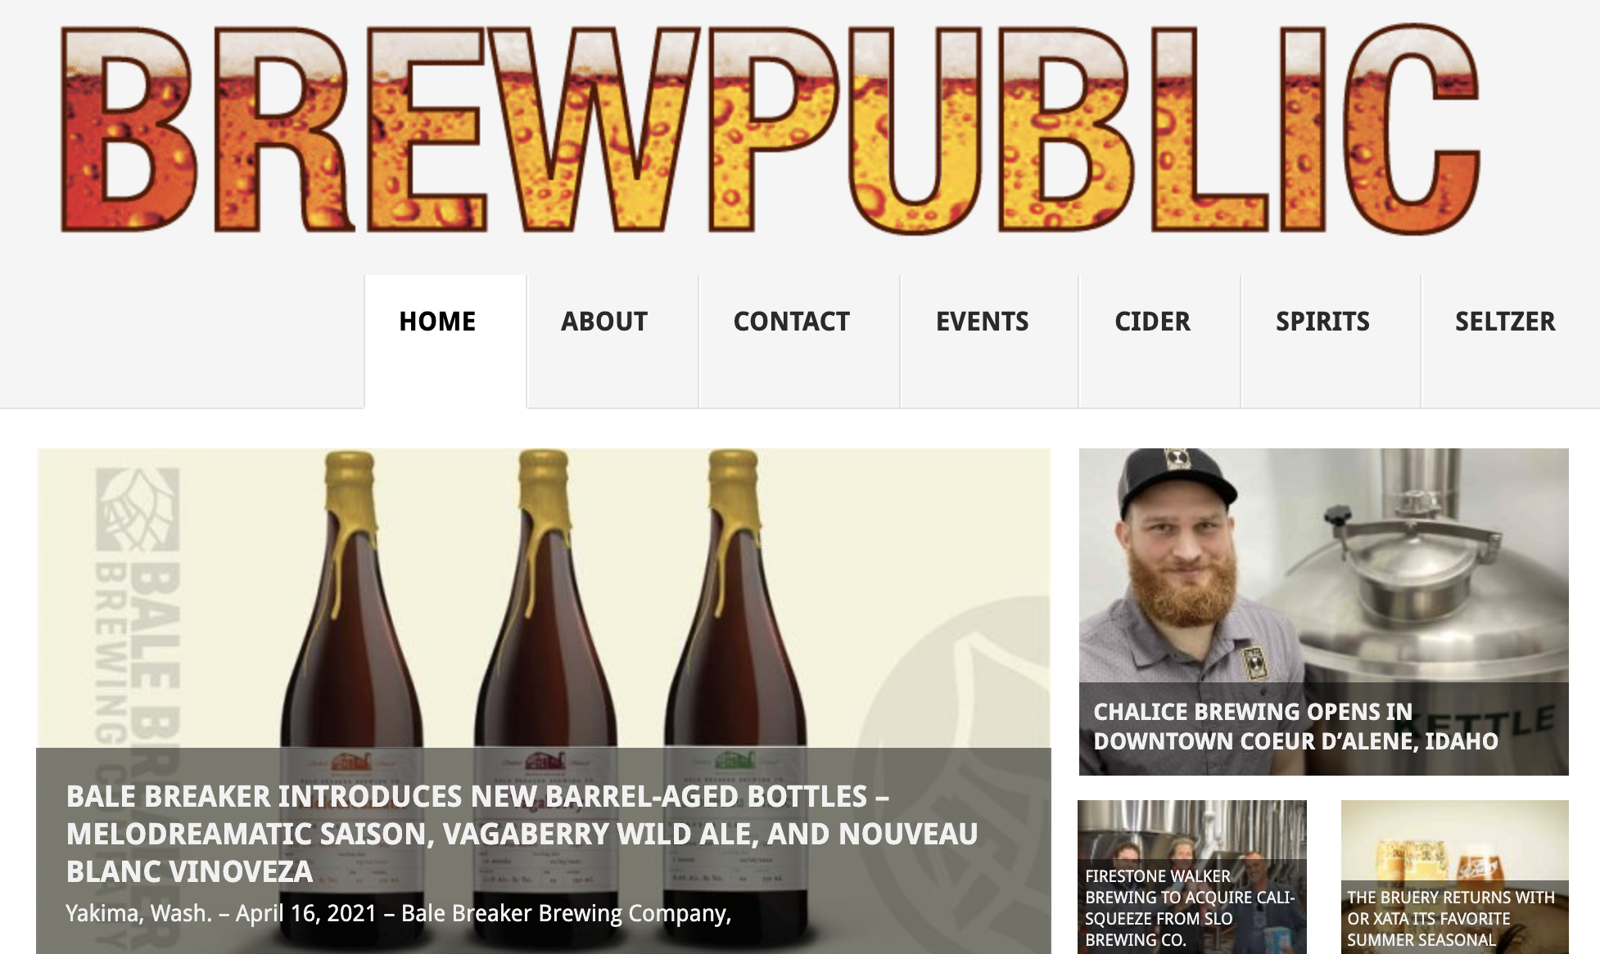The image size is (1600, 954).
Task: Open the CONTACT menu item
Action: click(791, 322)
